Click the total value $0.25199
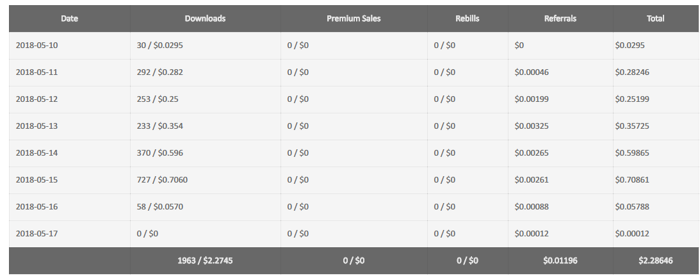This screenshot has width=700, height=278. point(632,99)
